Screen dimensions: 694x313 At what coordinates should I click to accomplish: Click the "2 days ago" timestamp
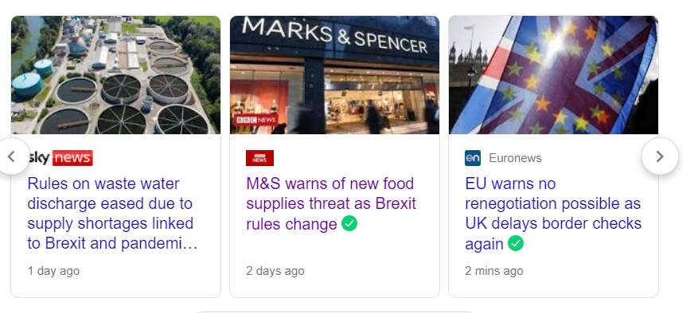[275, 271]
